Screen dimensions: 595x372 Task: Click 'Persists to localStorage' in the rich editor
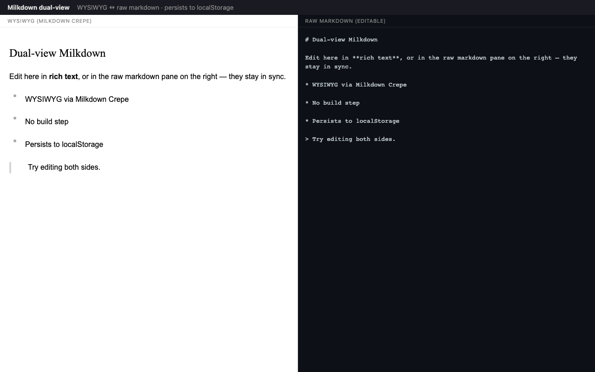(x=64, y=144)
